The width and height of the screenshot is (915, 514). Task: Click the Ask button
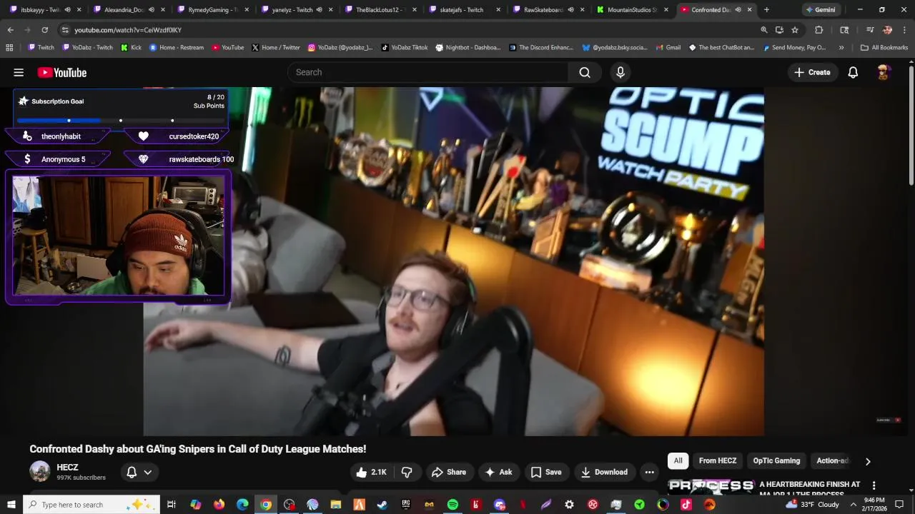498,472
